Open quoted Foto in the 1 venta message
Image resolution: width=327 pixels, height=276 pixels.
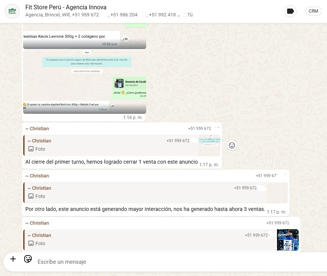pyautogui.click(x=122, y=145)
